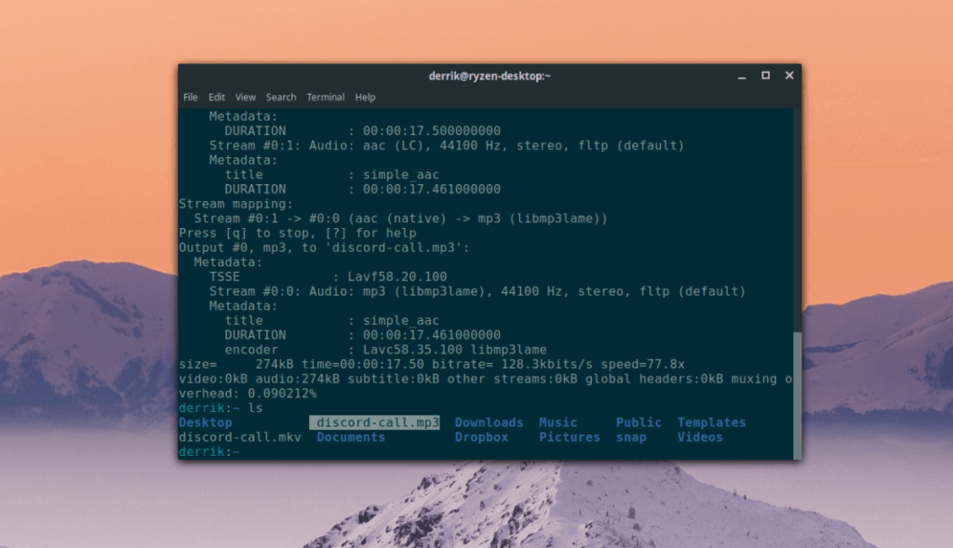The image size is (953, 548).
Task: Click the Documents folder entry
Action: (351, 436)
